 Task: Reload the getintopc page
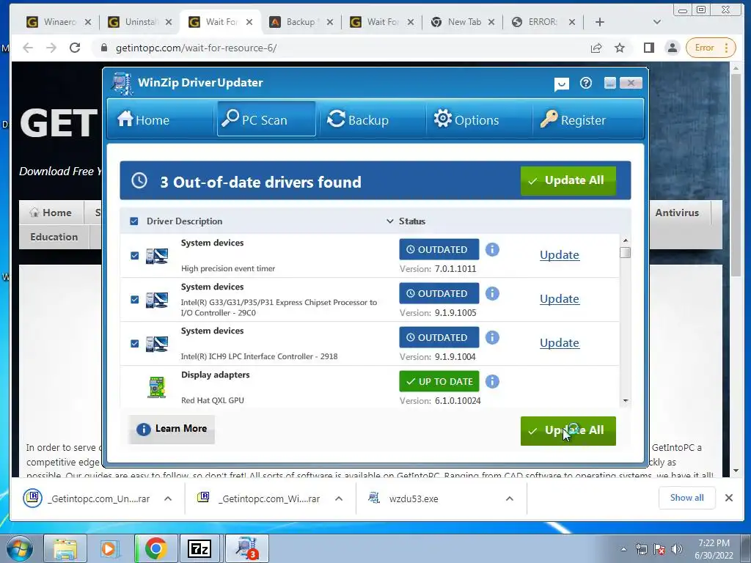click(x=75, y=48)
